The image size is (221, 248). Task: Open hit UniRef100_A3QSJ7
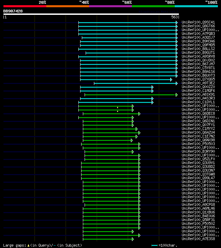198,38
